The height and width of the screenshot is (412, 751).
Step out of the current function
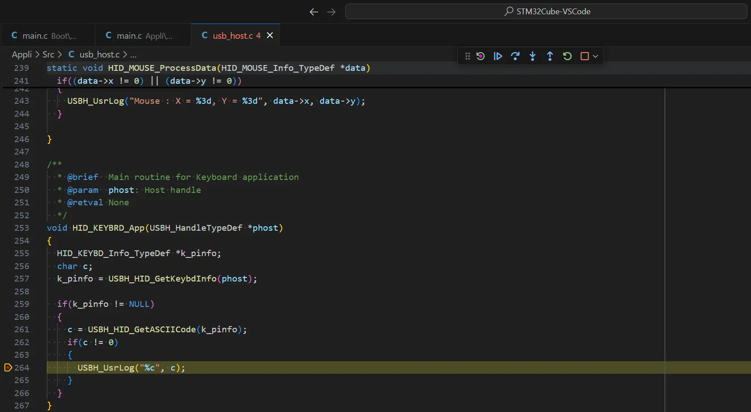pyautogui.click(x=550, y=56)
